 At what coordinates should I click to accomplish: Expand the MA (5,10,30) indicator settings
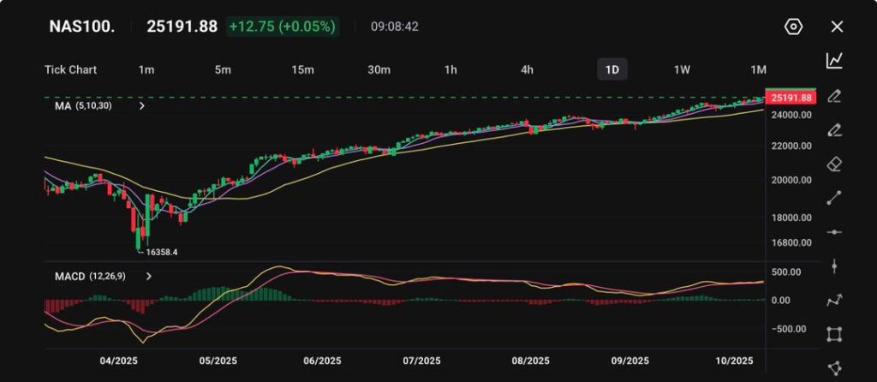[x=142, y=106]
